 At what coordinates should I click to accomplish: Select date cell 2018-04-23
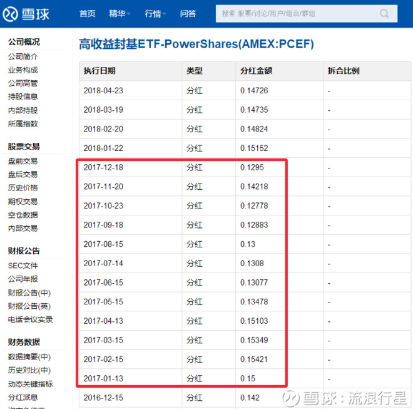click(x=103, y=90)
